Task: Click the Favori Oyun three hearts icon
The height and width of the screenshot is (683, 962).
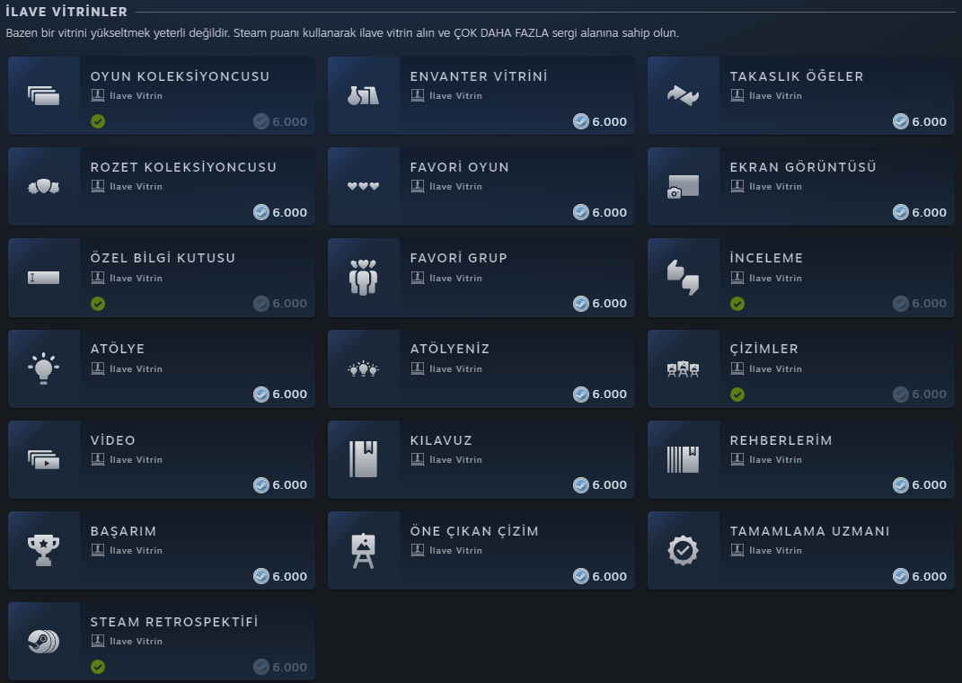Action: (x=363, y=186)
